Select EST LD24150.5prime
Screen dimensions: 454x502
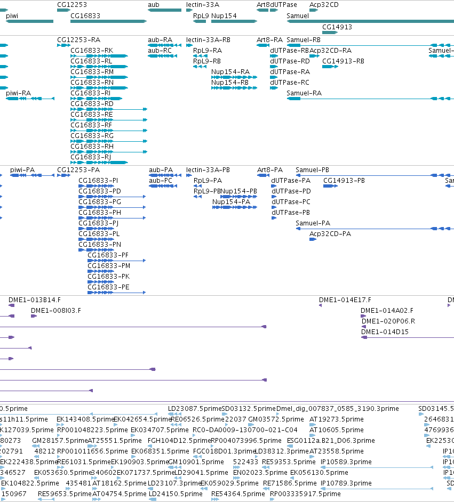coord(176,493)
